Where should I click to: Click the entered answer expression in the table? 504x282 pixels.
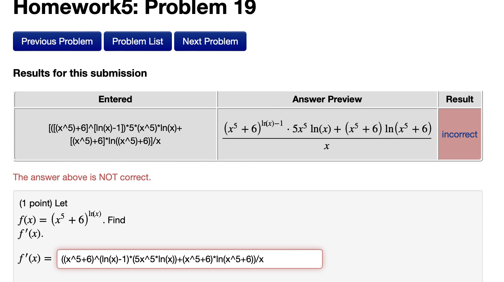coord(115,134)
